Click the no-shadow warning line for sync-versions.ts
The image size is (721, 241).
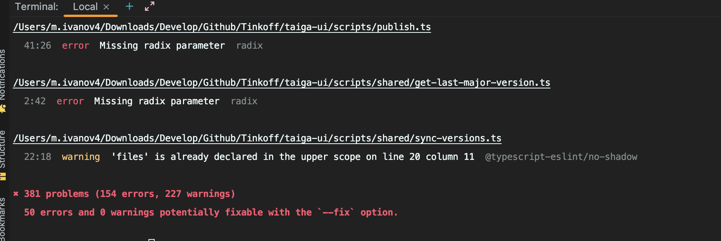click(x=292, y=157)
